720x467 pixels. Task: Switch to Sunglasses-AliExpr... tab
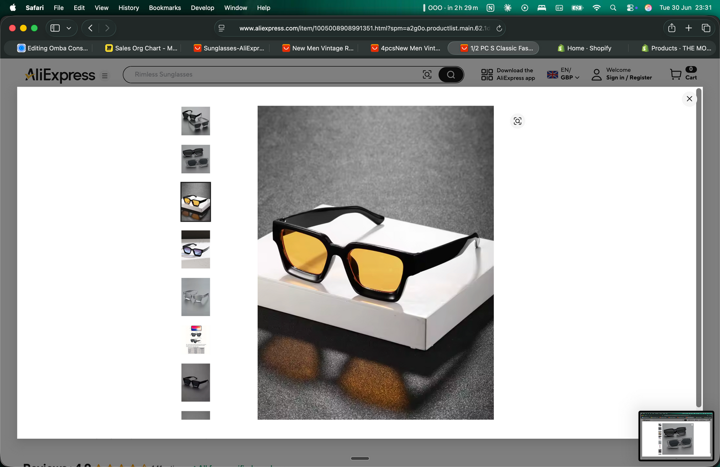coord(229,48)
